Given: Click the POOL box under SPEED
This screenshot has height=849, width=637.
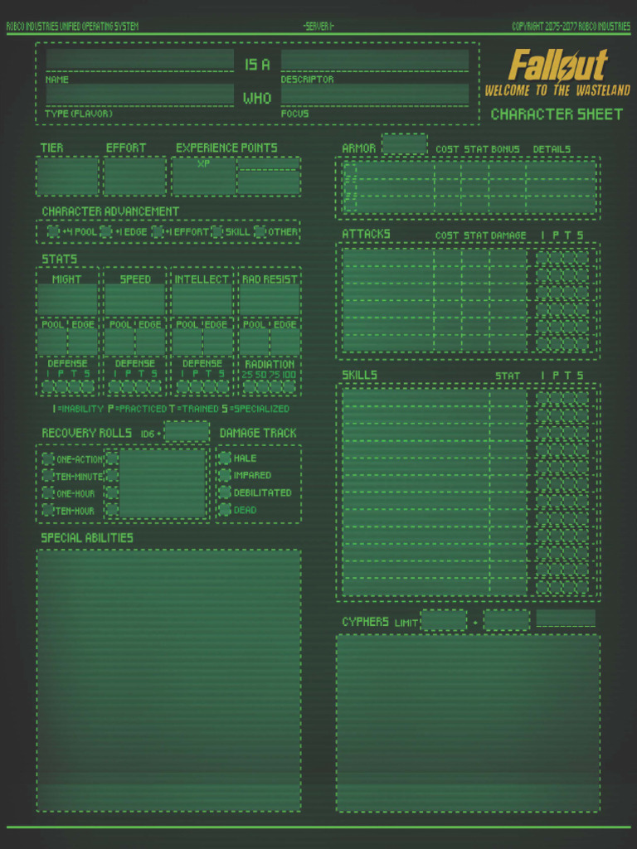Looking at the screenshot, I should pyautogui.click(x=119, y=342).
